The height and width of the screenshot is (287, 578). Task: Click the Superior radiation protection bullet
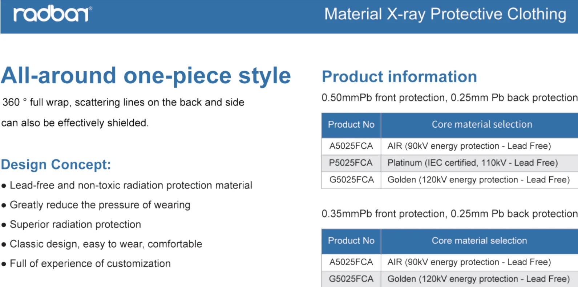(71, 224)
